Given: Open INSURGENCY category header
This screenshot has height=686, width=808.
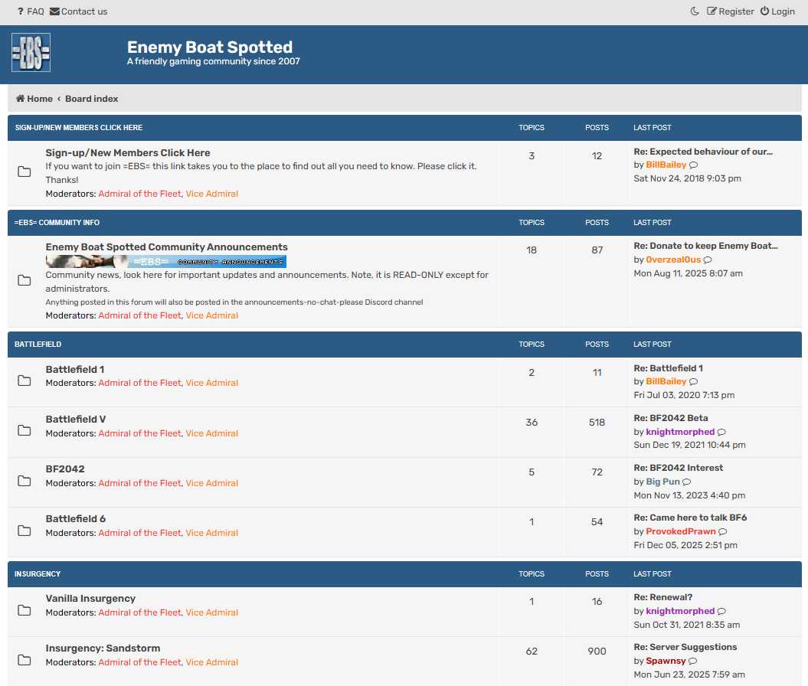Looking at the screenshot, I should [x=37, y=573].
